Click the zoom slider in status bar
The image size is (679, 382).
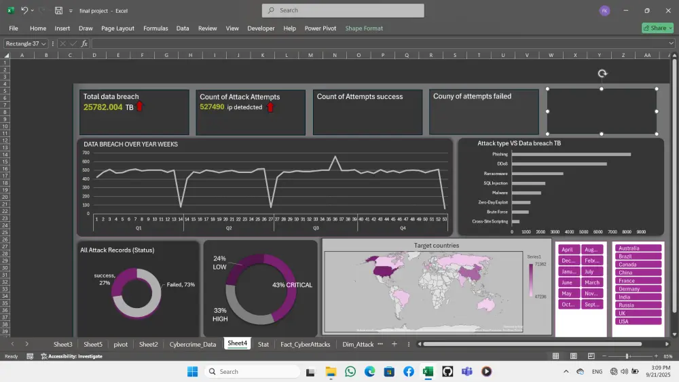(x=627, y=356)
